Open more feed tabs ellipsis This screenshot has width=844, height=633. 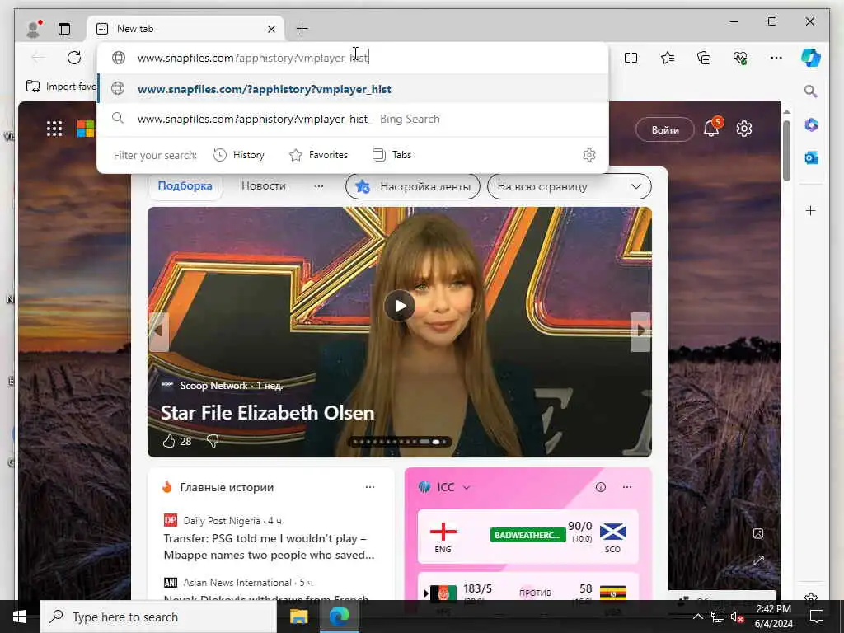319,186
